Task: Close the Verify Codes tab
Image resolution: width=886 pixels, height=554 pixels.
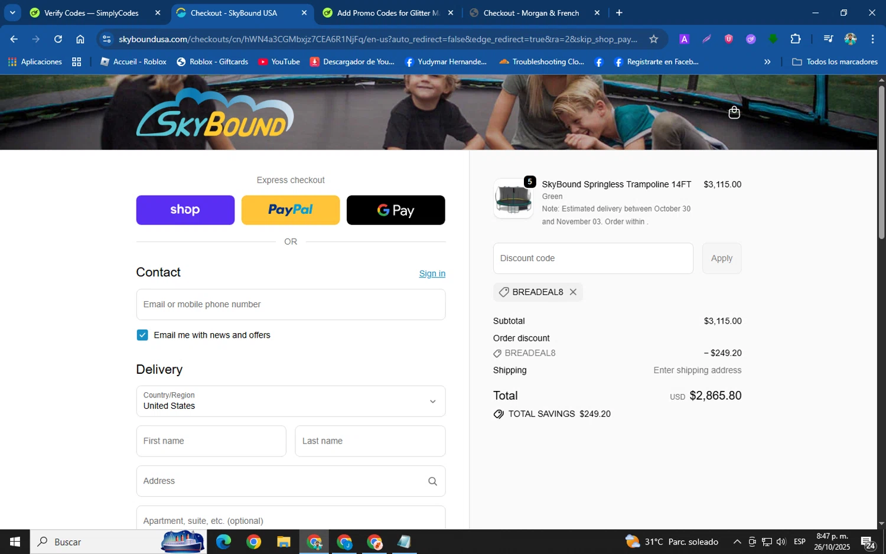Action: point(158,13)
